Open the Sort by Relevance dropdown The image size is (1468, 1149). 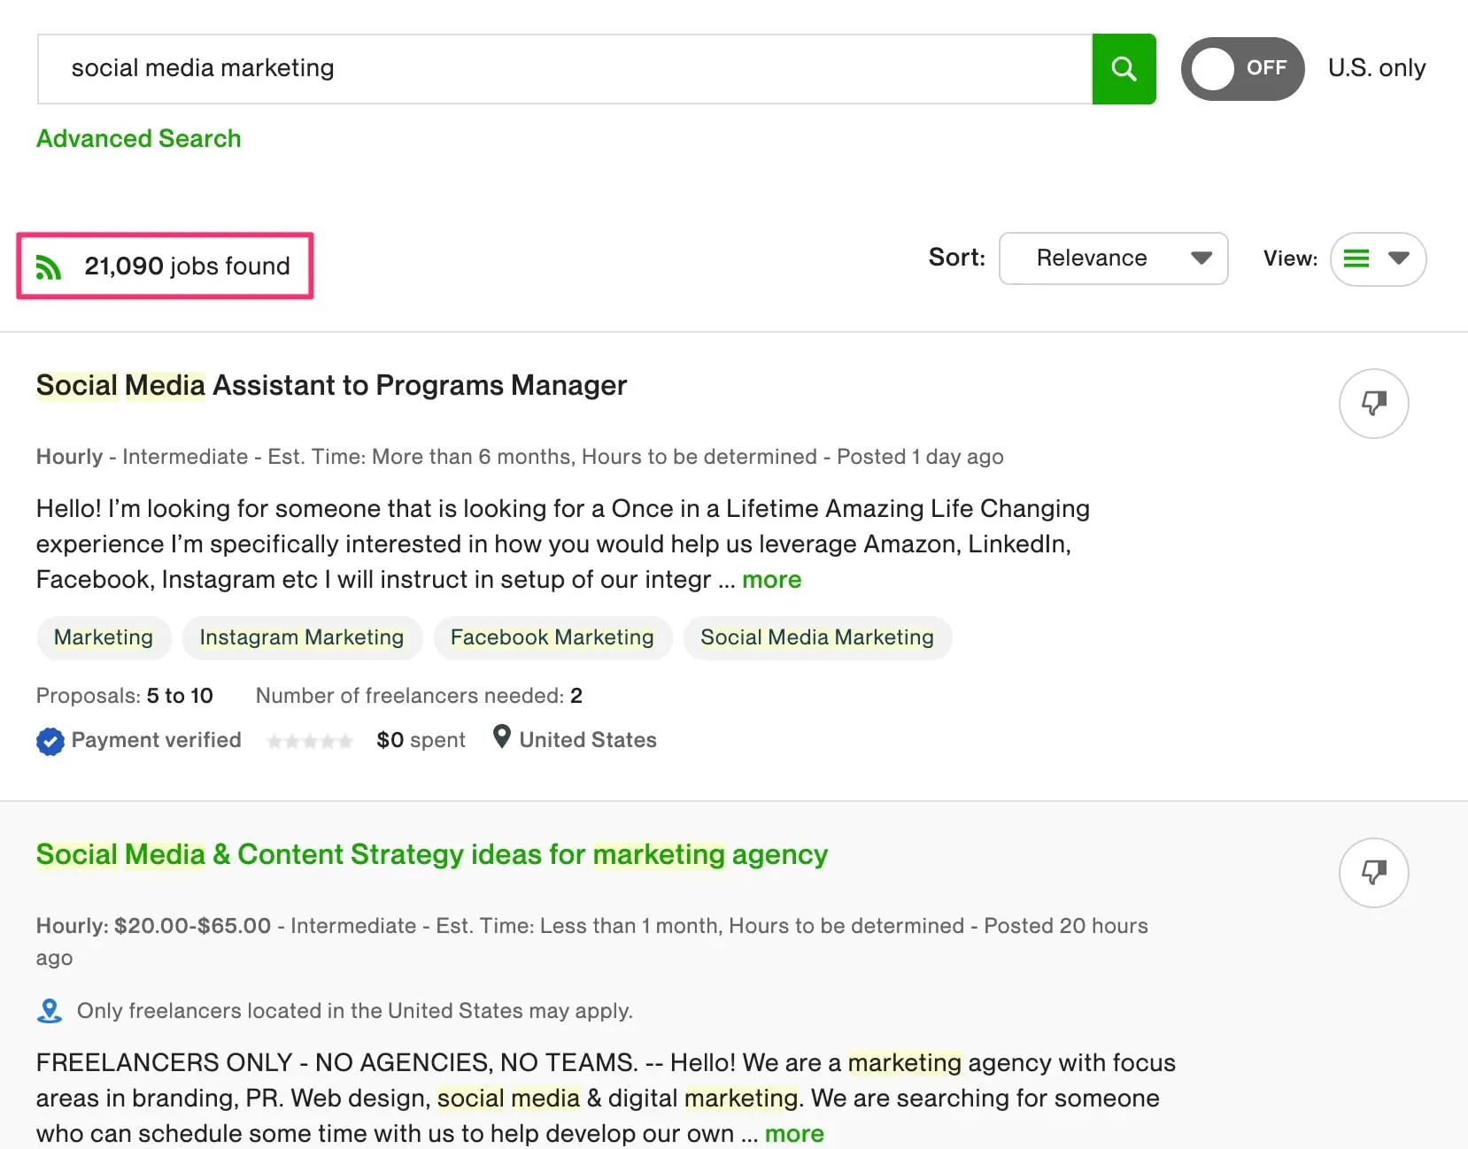(1113, 258)
